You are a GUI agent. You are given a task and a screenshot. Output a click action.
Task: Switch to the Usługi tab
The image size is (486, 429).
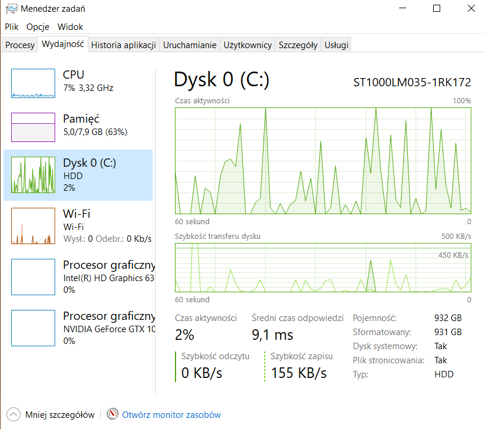[x=336, y=45]
